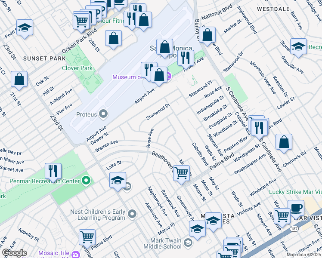Select grocery cart marker near Appelby St
The image size is (322, 258).
point(87,238)
